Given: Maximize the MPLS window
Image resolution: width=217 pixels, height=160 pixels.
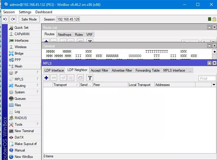Looking at the screenshot, I should 210,63.
